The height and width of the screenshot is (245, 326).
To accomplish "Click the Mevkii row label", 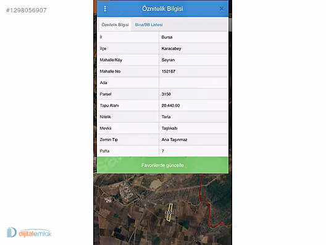I will (x=106, y=128).
